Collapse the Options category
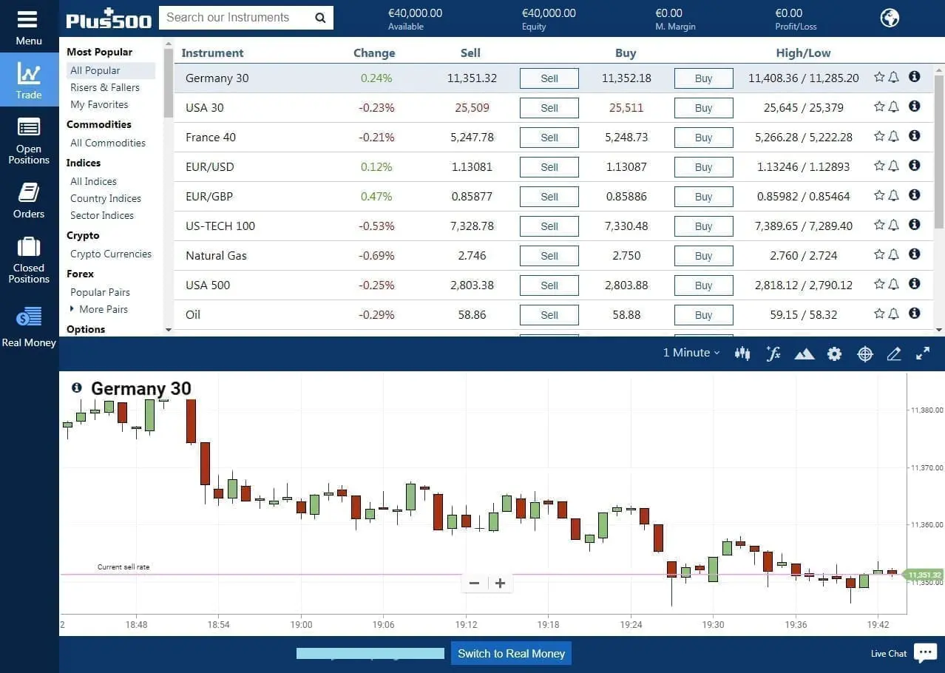 (85, 329)
